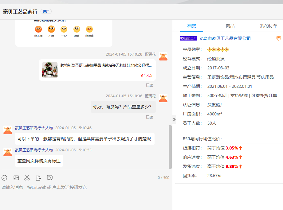Click the scissors screenshot icon
Viewport: 283px width, 210px height.
pos(27,178)
